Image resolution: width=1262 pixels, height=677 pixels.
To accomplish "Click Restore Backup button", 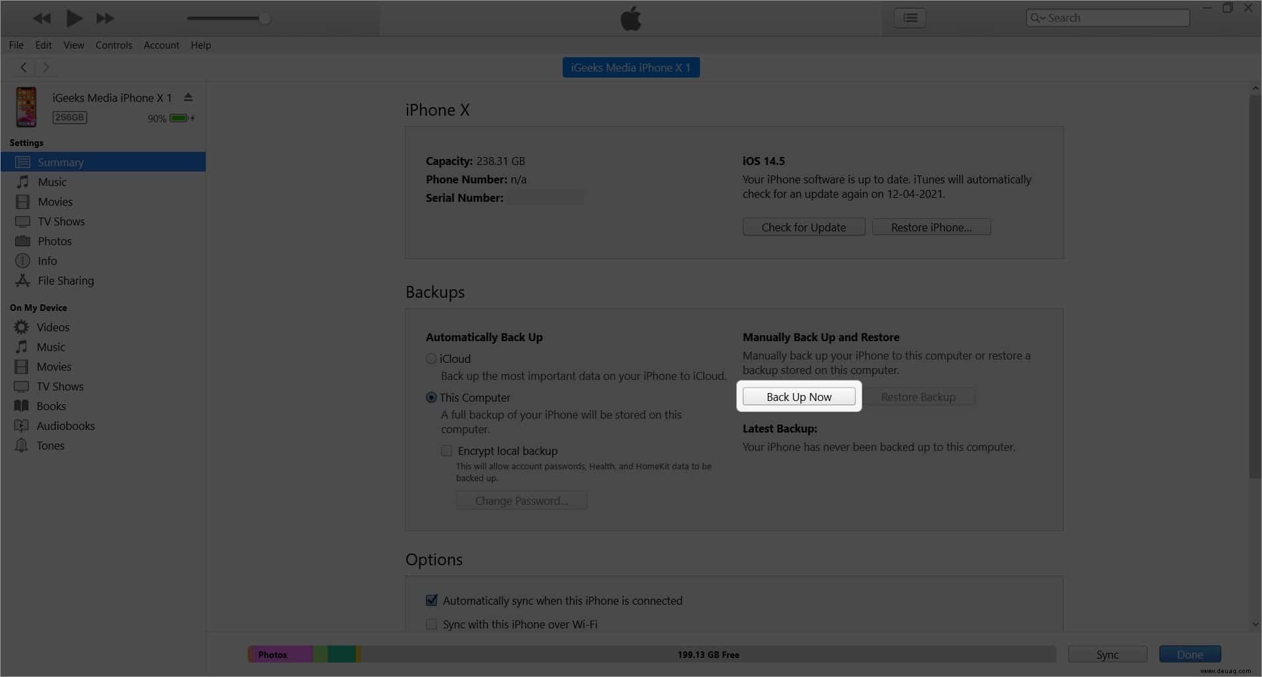I will point(918,397).
